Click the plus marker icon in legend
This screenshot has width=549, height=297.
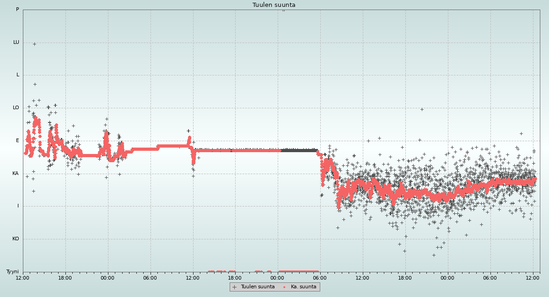click(x=235, y=287)
